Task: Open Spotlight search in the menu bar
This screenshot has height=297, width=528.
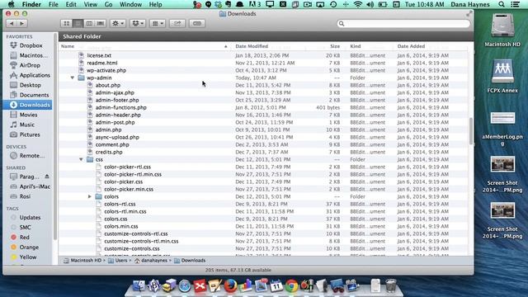Action: point(502,4)
